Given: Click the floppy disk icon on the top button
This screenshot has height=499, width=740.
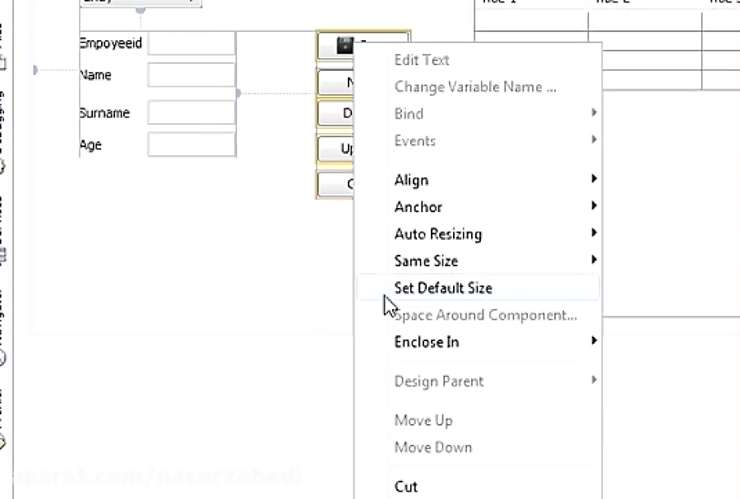Looking at the screenshot, I should pos(345,45).
